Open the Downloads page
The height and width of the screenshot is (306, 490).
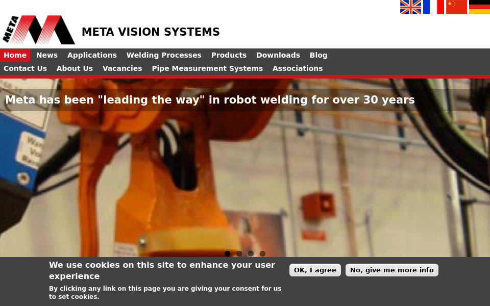(x=278, y=55)
